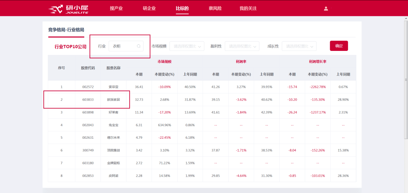Click the -2262.78% growth change value
Screen dimensions: 408x193
click(x=318, y=87)
